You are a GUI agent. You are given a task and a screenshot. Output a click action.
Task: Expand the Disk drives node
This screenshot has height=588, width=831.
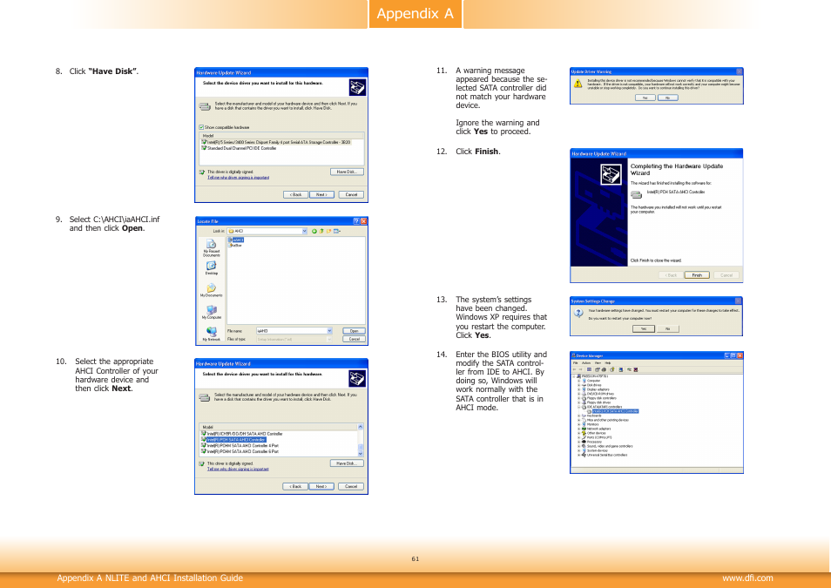click(x=578, y=385)
